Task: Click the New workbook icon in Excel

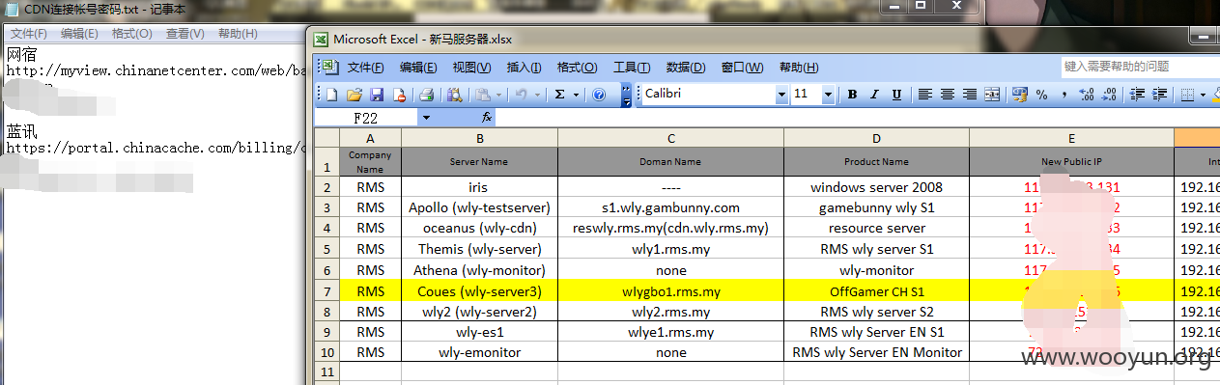Action: coord(331,95)
